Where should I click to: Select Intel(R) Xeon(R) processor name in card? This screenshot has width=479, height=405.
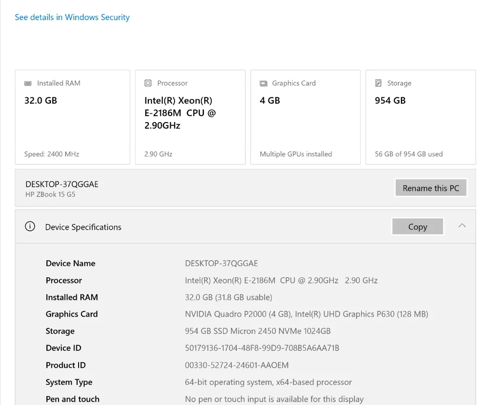point(180,113)
